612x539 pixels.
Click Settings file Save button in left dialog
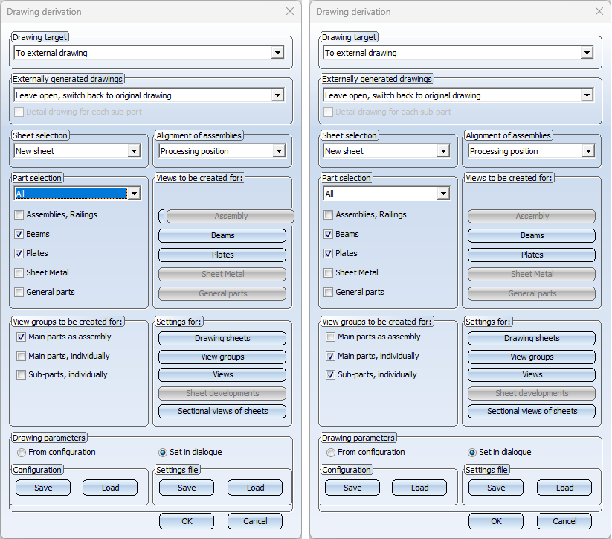187,488
